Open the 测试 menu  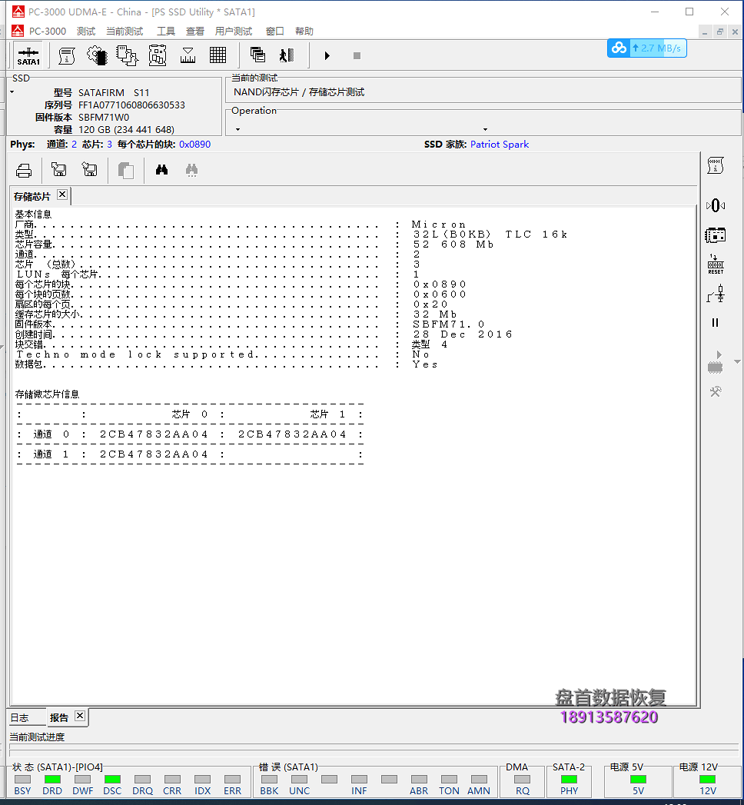(x=86, y=32)
